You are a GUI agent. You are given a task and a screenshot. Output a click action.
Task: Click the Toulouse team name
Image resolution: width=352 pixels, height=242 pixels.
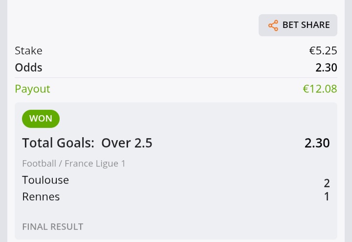point(45,180)
